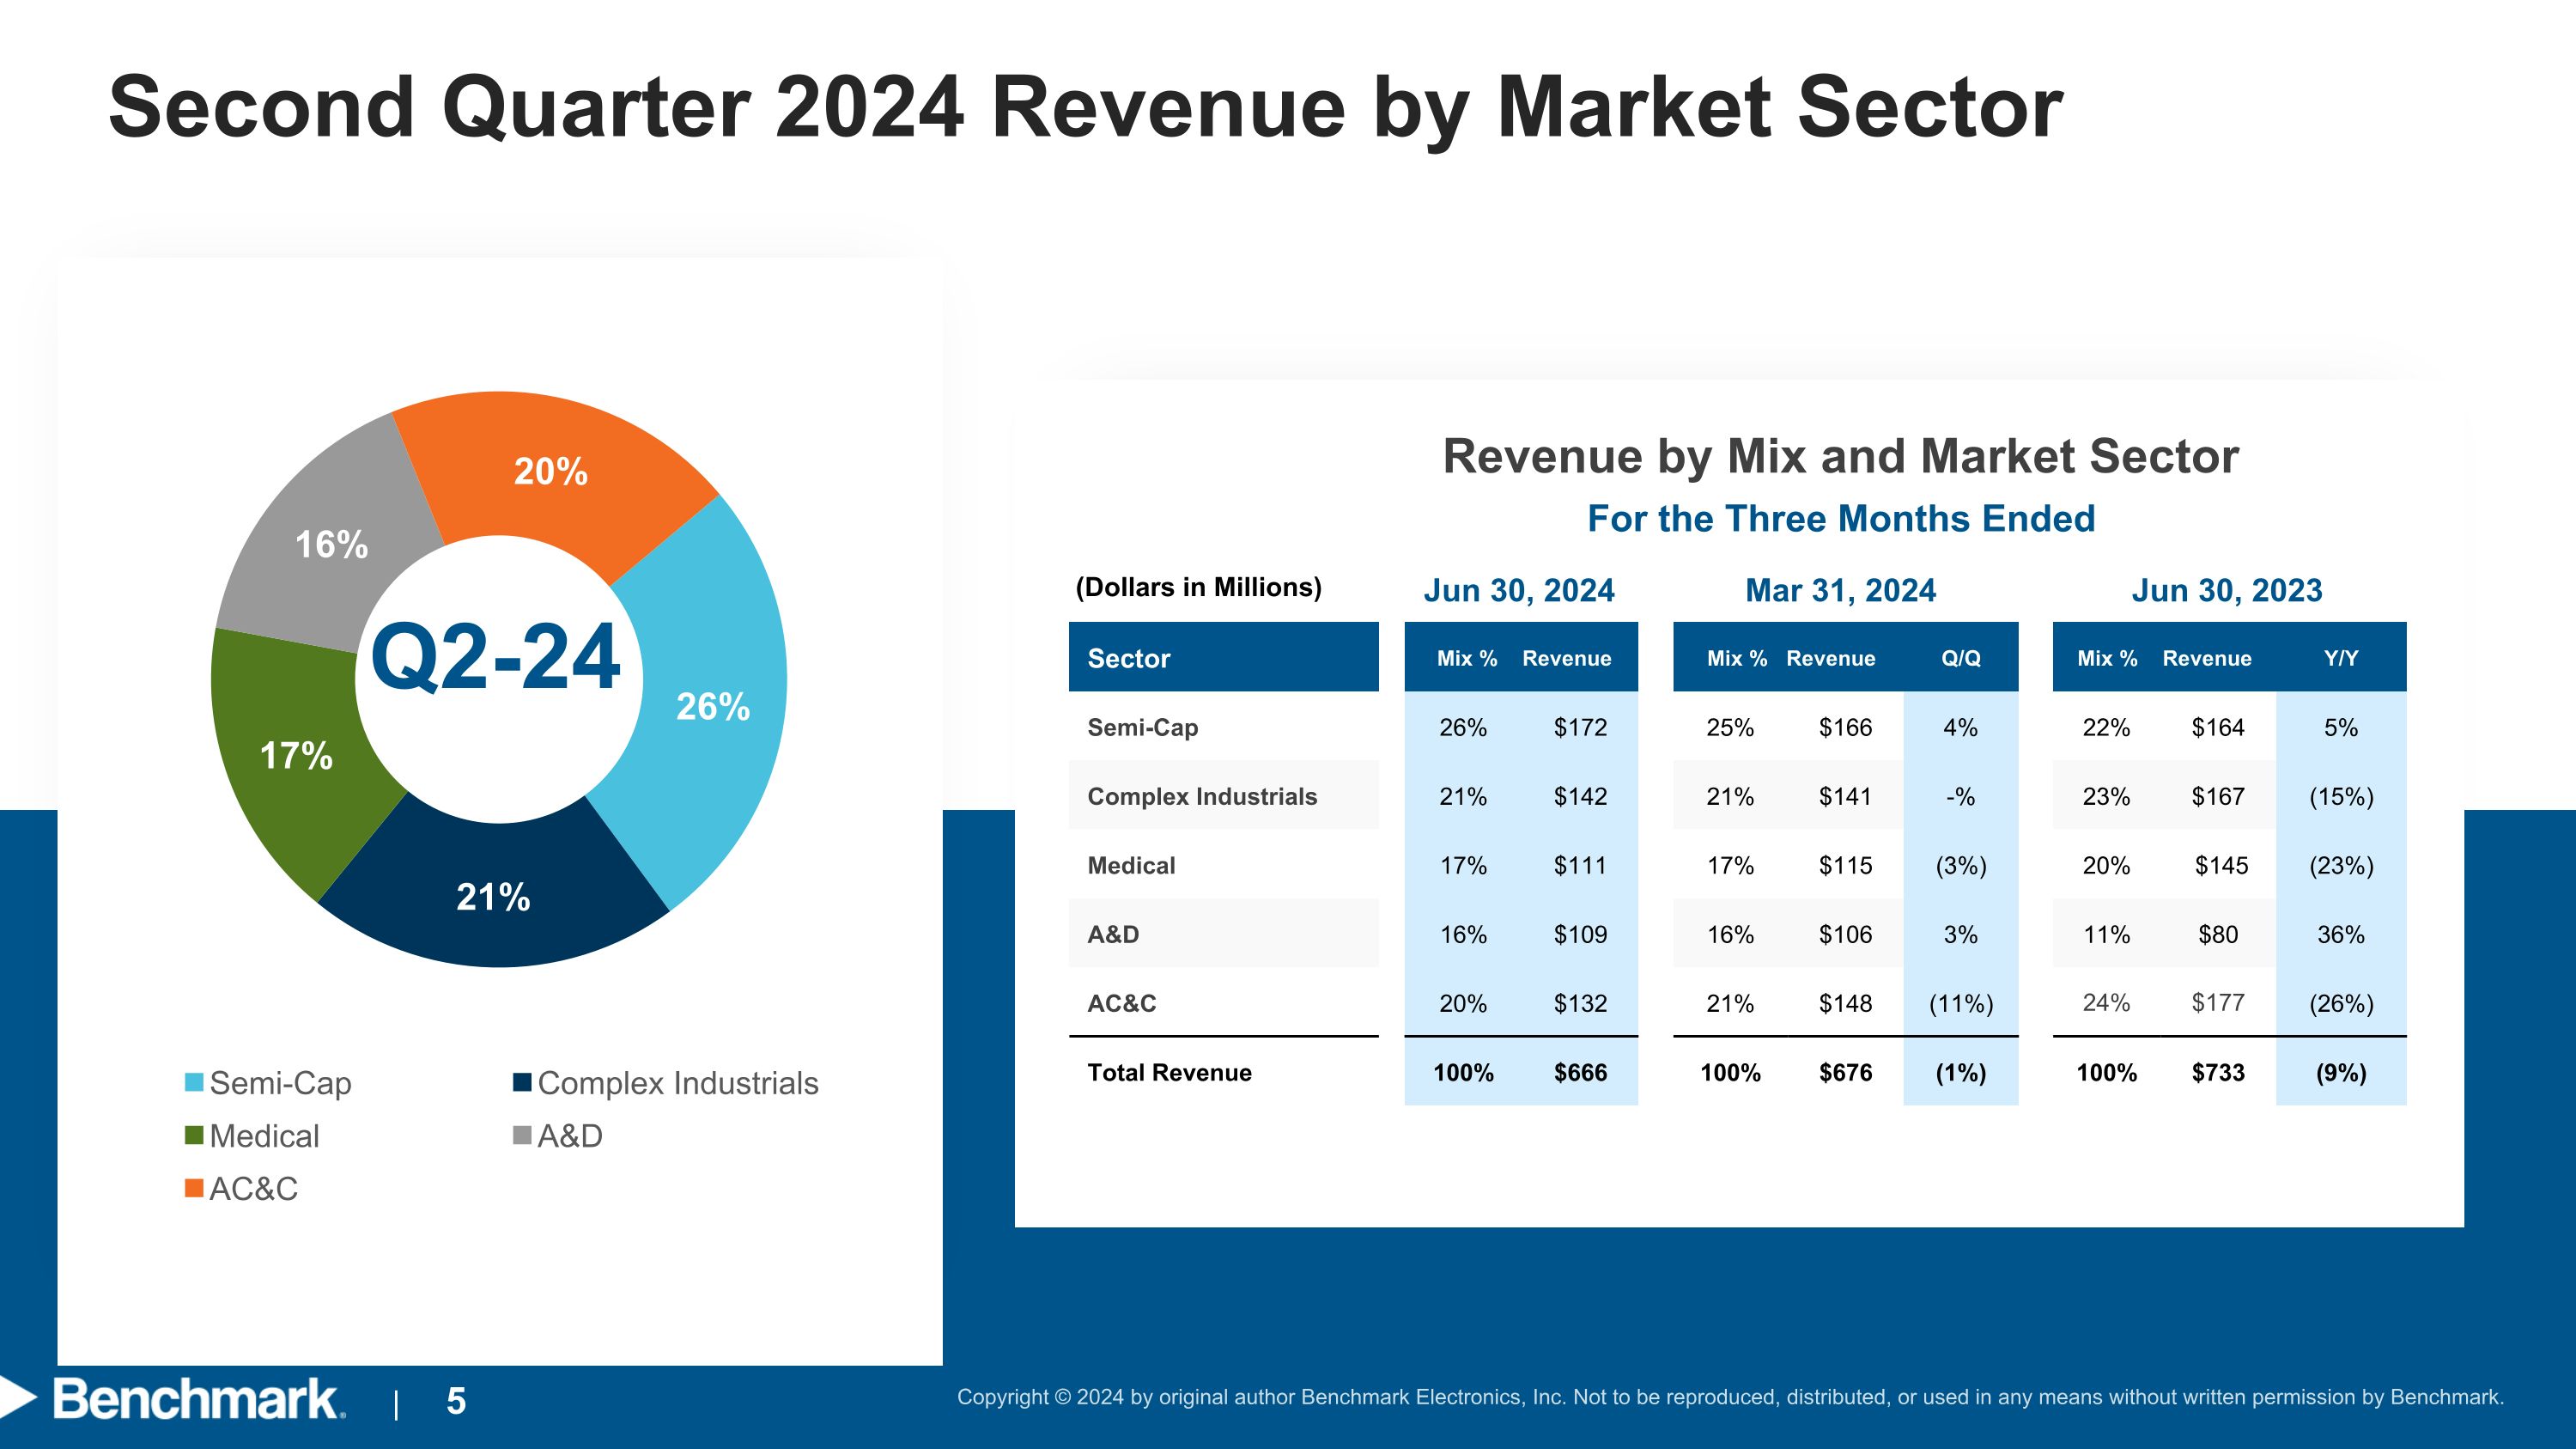Click the Total Revenue $666 cell
Image resolution: width=2576 pixels, height=1449 pixels.
pos(1580,1073)
